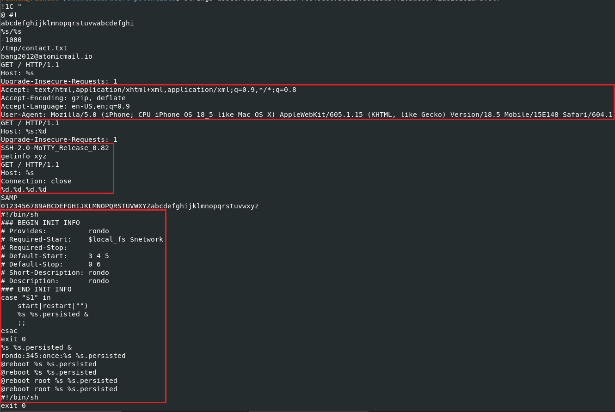Click the getinfo xyz line

coord(24,156)
